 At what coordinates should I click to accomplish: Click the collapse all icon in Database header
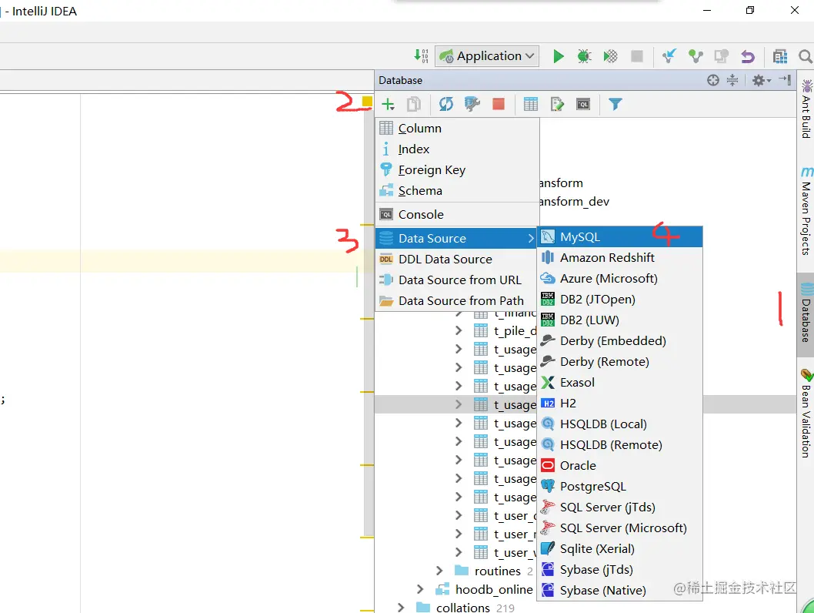point(732,80)
